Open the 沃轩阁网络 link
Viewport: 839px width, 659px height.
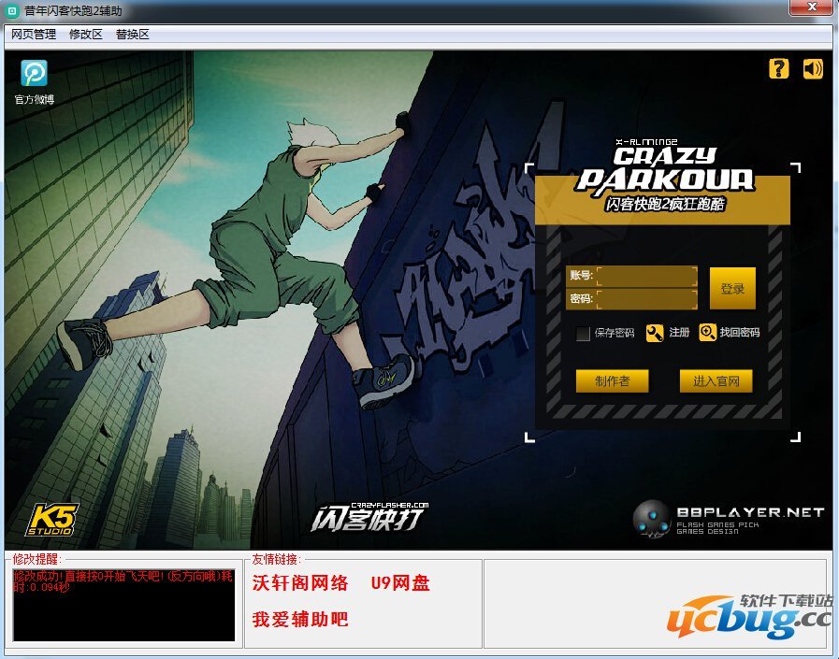[300, 583]
